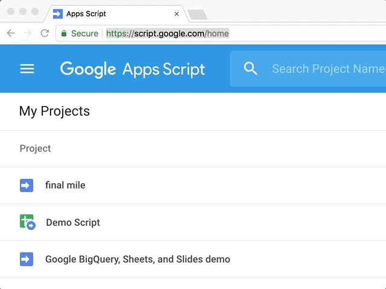Viewport: 386px width, 289px height.
Task: Reload the page with the refresh icon
Action: coord(45,33)
